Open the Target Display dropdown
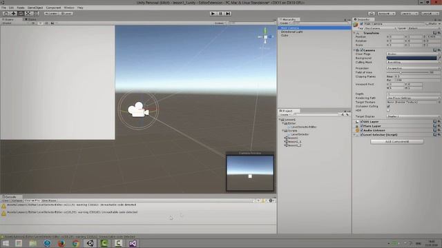The height and width of the screenshot is (248, 442). pyautogui.click(x=413, y=116)
